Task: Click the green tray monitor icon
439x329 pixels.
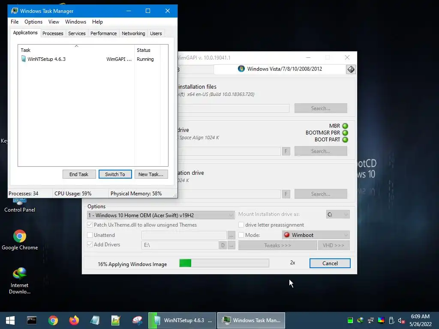Action: 350,320
